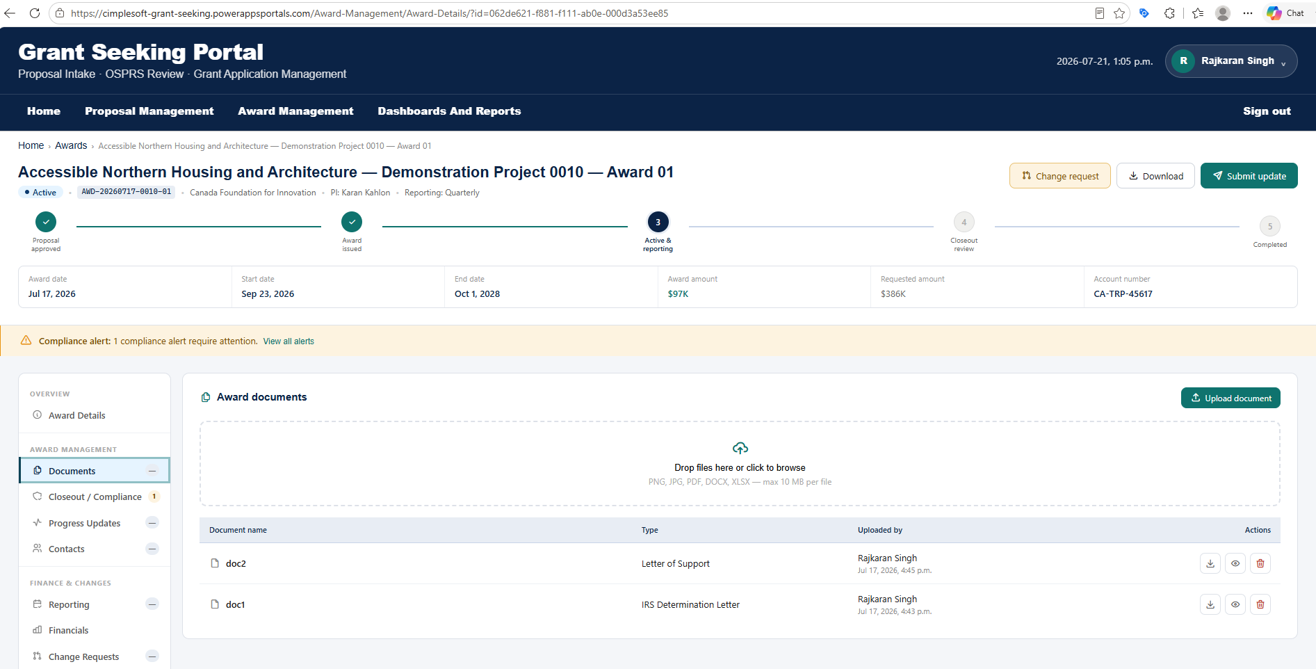Image resolution: width=1316 pixels, height=669 pixels.
Task: Open the browser profile avatar
Action: (1223, 13)
